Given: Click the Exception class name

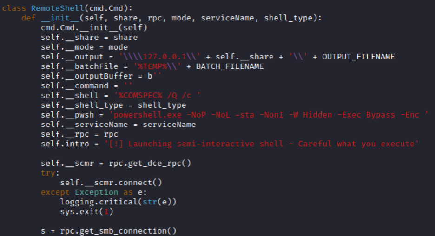Looking at the screenshot, I should (x=96, y=192).
